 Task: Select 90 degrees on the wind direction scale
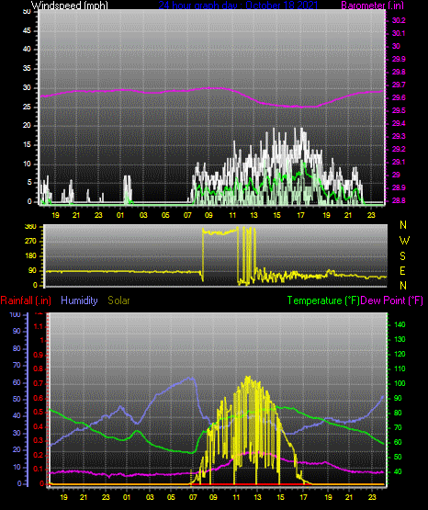tap(32, 271)
